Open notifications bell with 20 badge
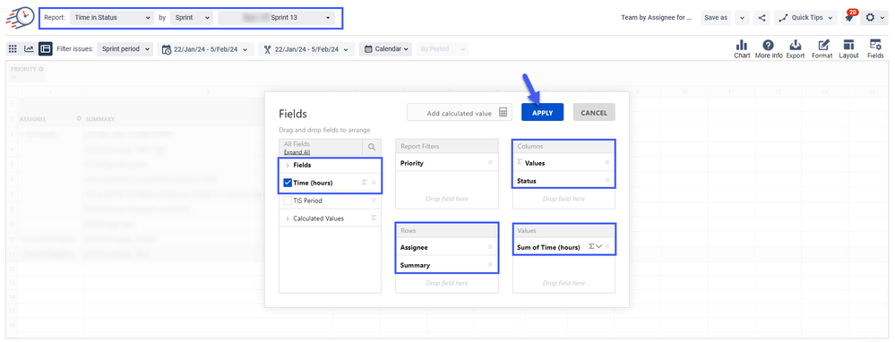Viewport: 895px width, 342px height. tap(849, 17)
